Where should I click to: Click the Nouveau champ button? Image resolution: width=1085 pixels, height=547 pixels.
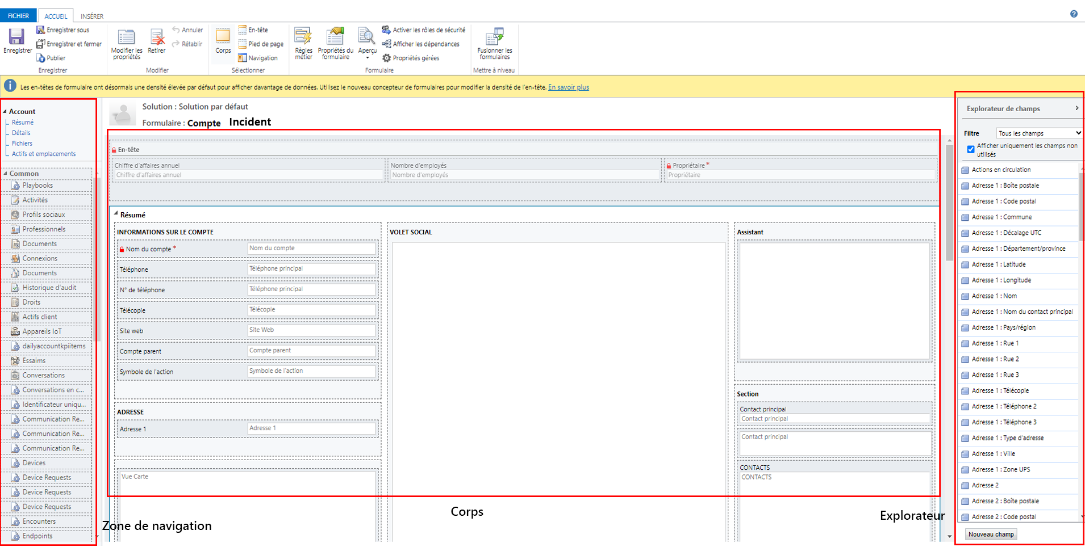coord(990,534)
